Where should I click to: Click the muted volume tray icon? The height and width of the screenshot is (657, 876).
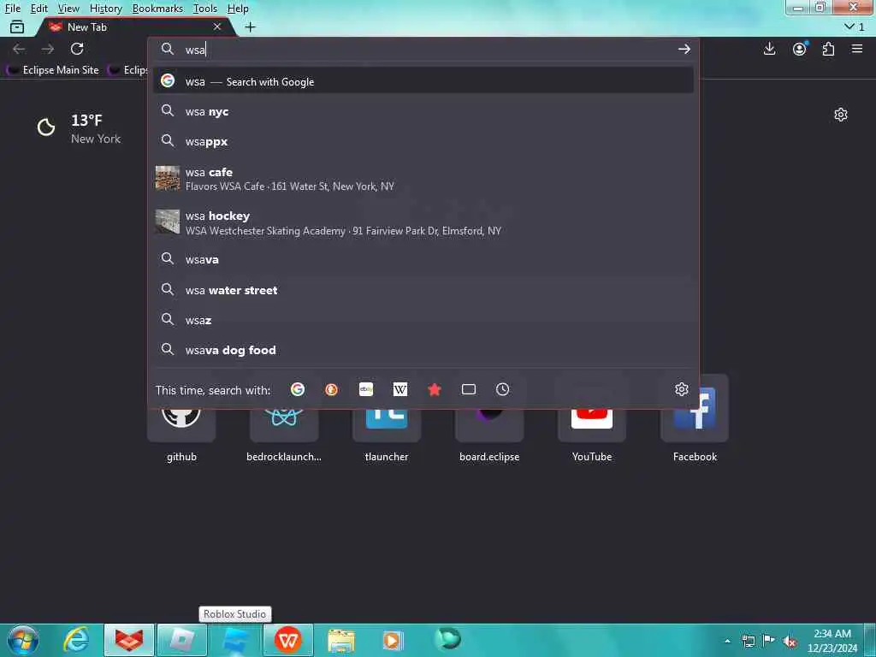pos(790,641)
